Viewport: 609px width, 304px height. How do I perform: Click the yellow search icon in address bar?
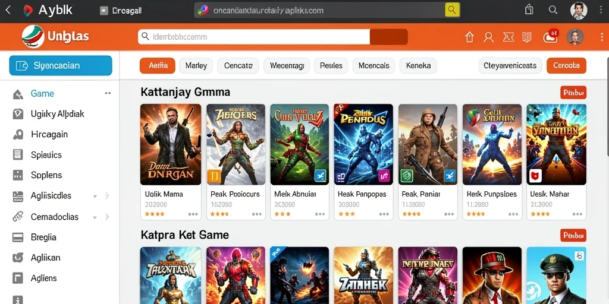(452, 9)
